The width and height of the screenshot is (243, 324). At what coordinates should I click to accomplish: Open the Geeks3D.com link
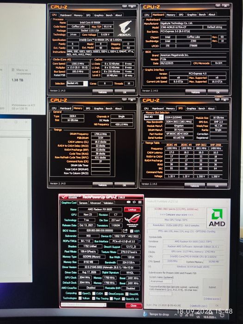click(x=198, y=305)
